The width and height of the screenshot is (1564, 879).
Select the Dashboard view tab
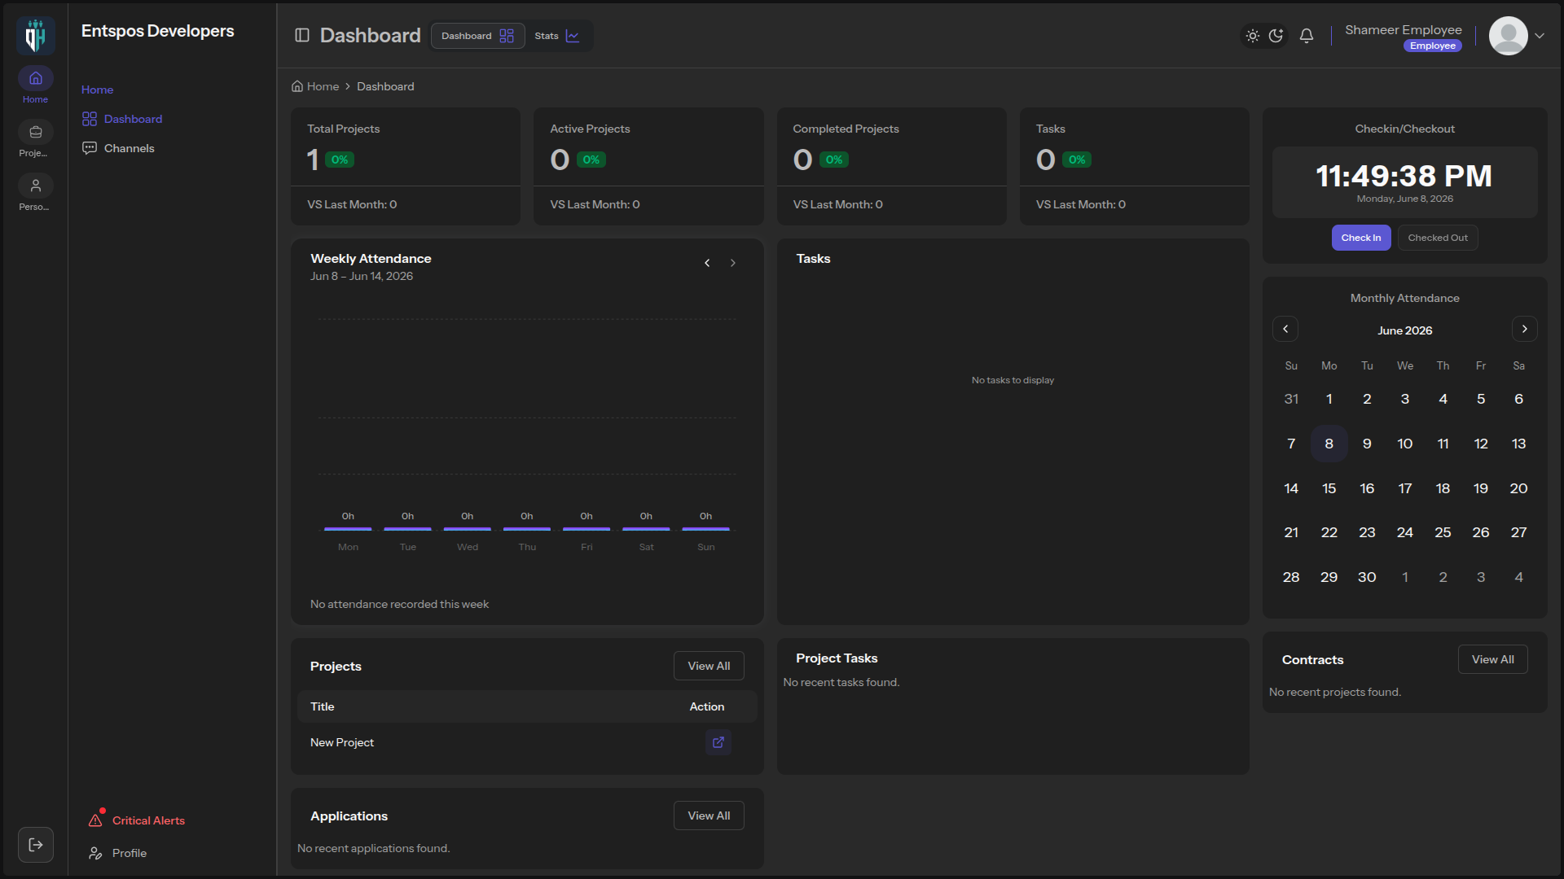[x=477, y=36]
